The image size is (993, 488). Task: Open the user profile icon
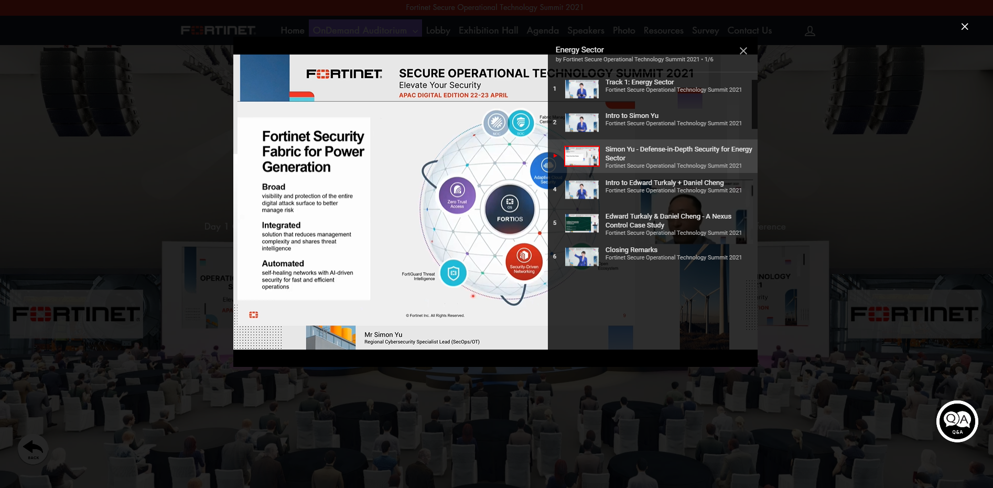point(809,31)
